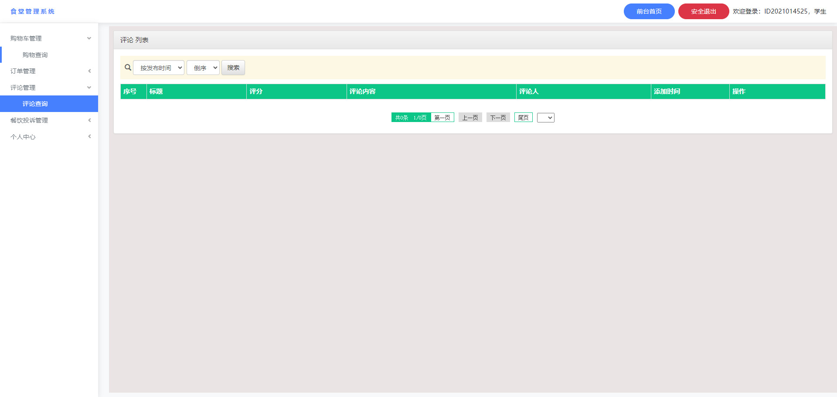
Task: Go to 前台首页
Action: (649, 11)
